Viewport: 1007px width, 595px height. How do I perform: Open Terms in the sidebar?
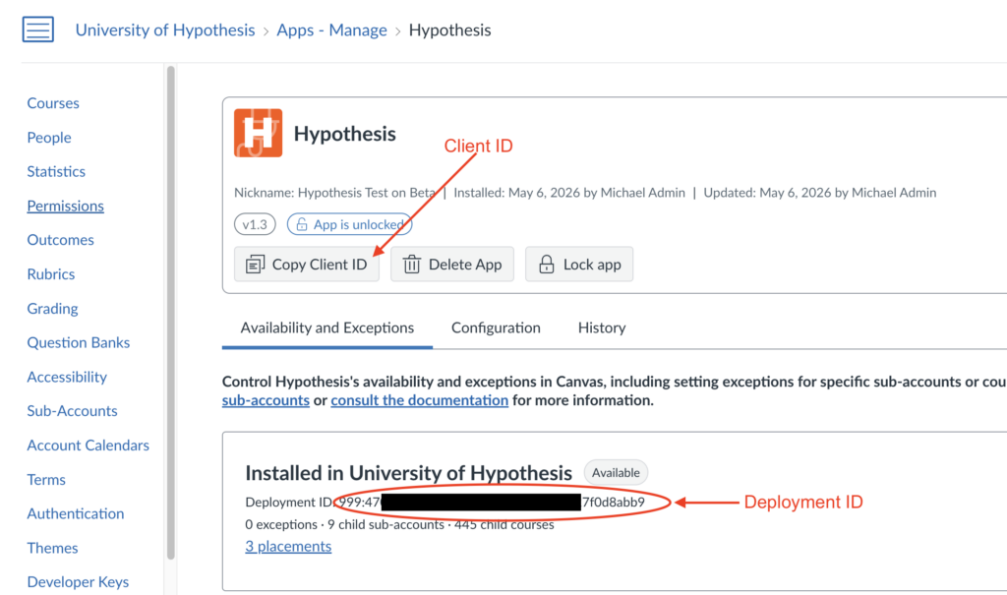coord(46,479)
